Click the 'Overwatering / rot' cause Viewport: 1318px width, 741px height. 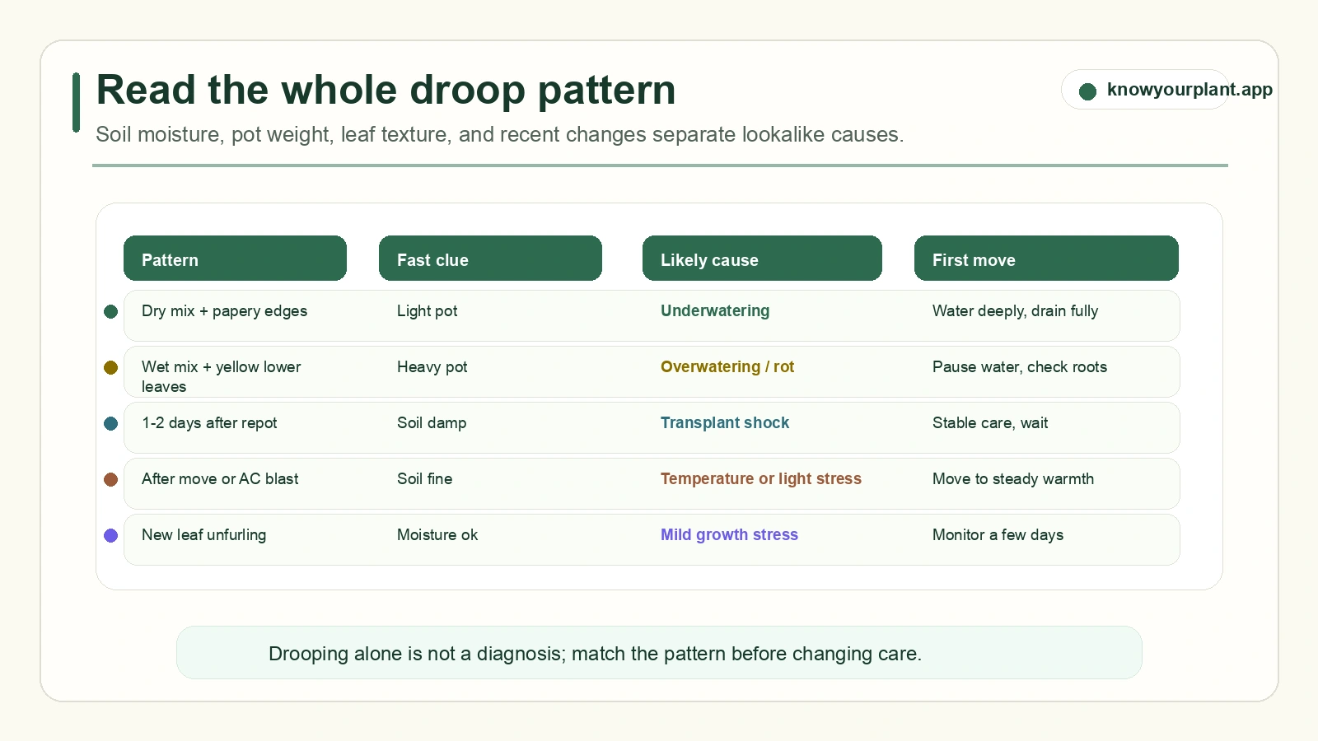tap(727, 367)
